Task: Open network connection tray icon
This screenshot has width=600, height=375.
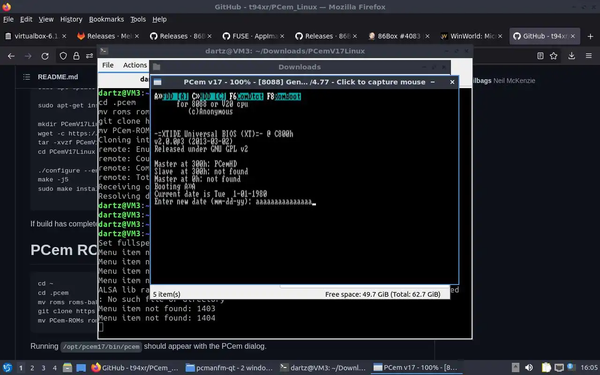Action: [559, 368]
